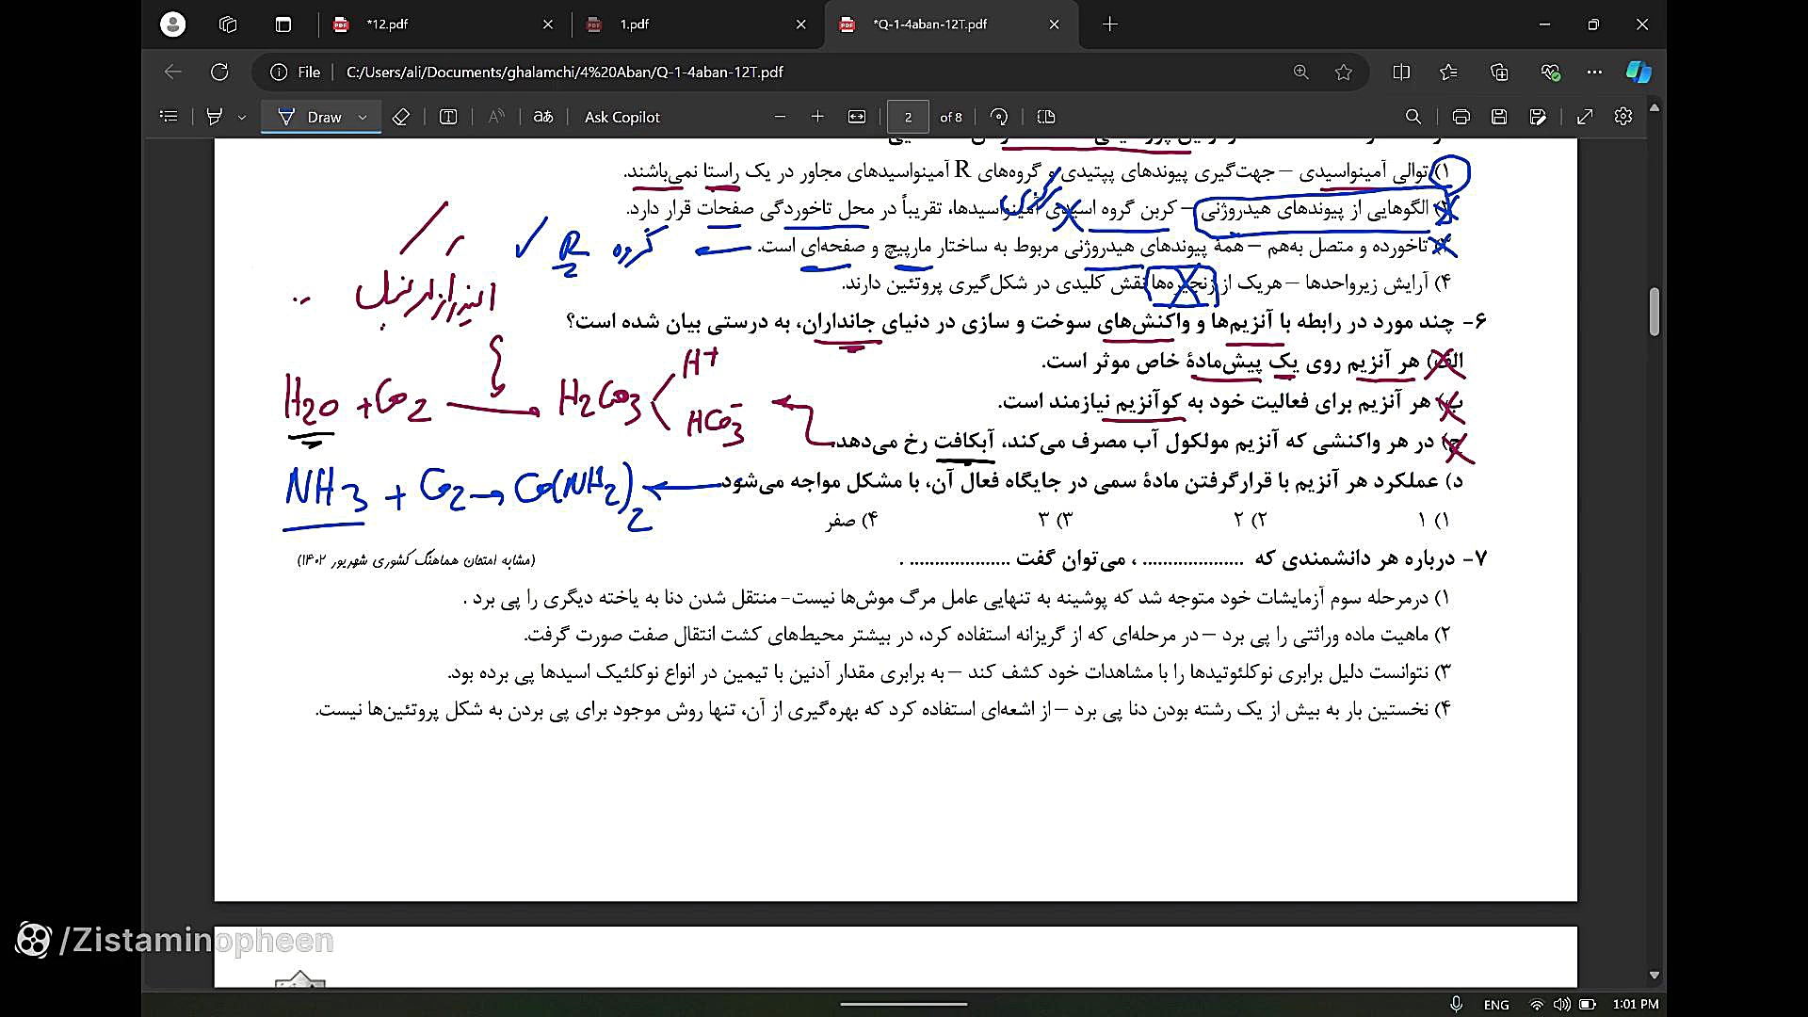Select the Eraser tool

click(400, 117)
